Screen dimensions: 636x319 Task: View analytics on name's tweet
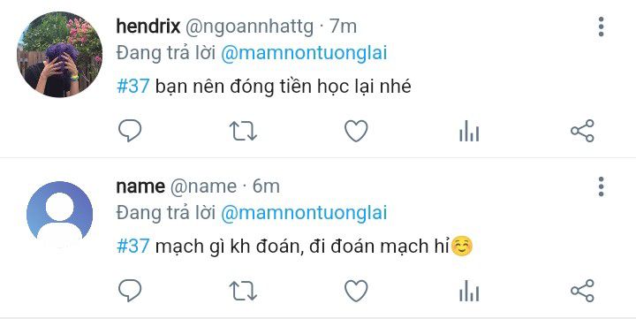point(469,291)
